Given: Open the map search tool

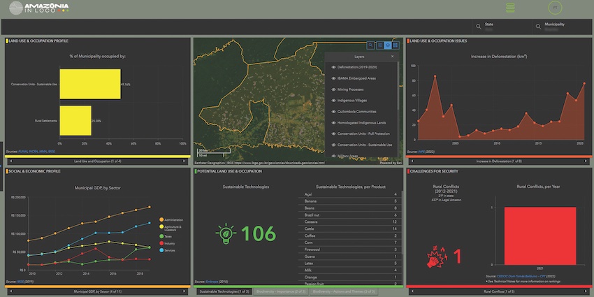Looking at the screenshot, I should (x=372, y=44).
